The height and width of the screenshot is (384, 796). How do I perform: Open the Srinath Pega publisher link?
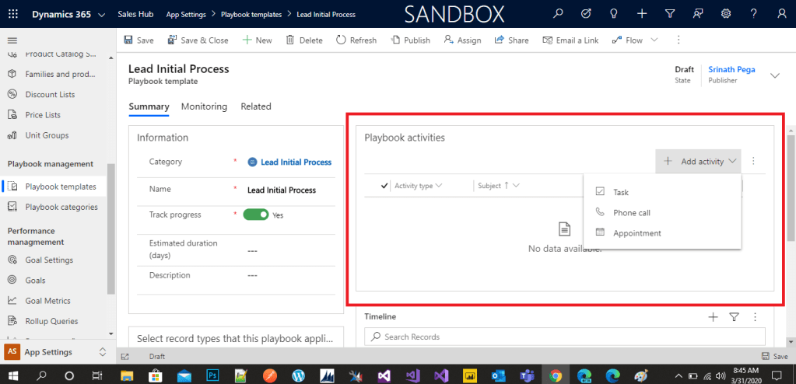point(731,69)
